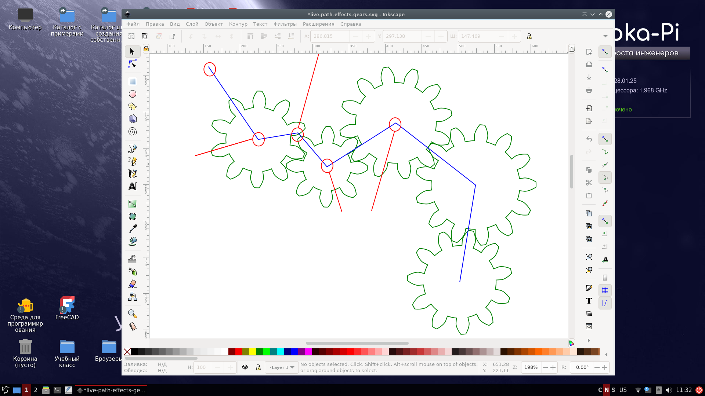Click the zoom percentage input field

(x=531, y=367)
